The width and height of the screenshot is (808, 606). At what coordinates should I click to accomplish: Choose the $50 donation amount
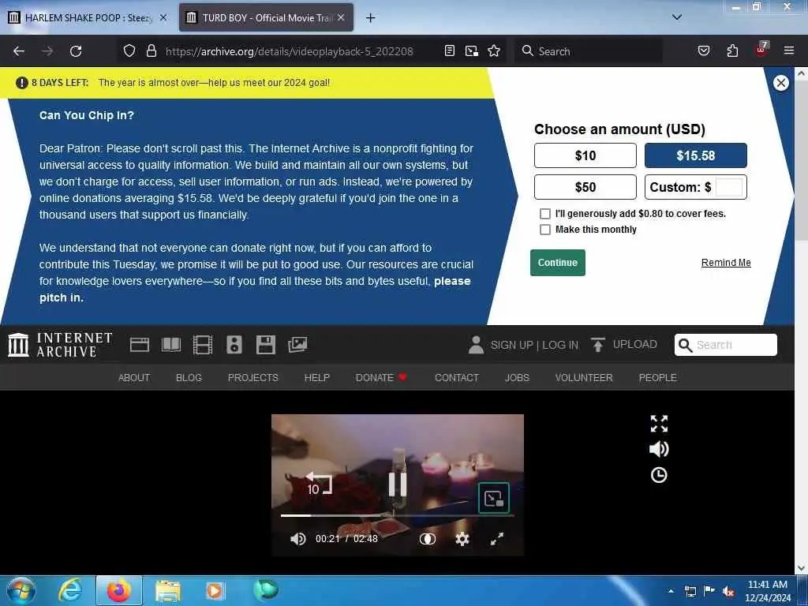coord(585,187)
